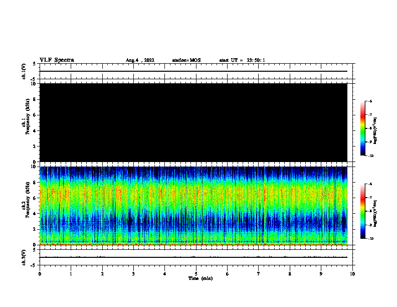Click the "9" tick on the Time axis
This screenshot has height=307, width=397.
[x=321, y=274]
